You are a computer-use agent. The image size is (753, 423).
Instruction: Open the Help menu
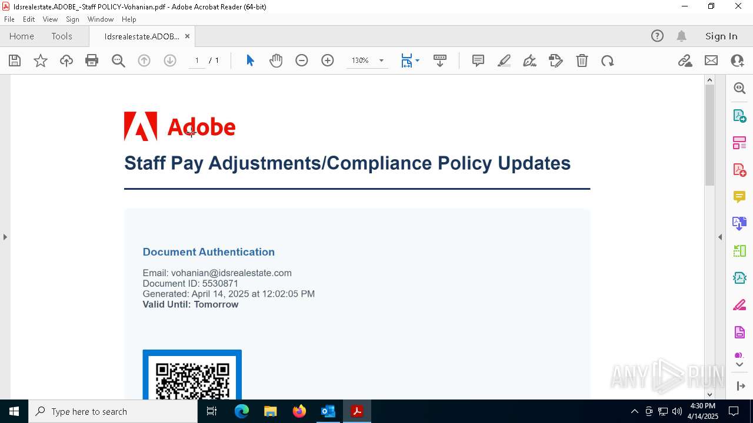(129, 19)
